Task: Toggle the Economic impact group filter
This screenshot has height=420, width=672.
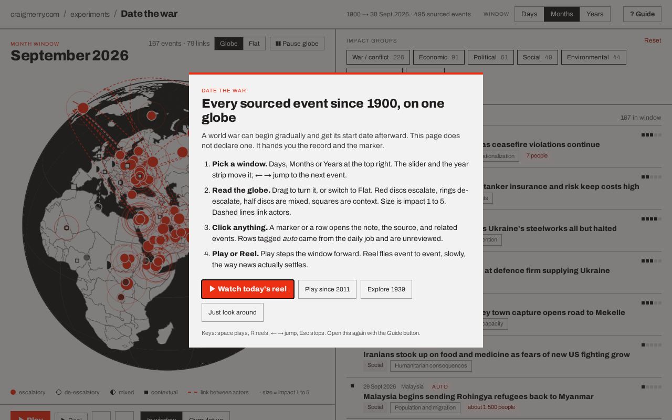Action: (x=438, y=57)
